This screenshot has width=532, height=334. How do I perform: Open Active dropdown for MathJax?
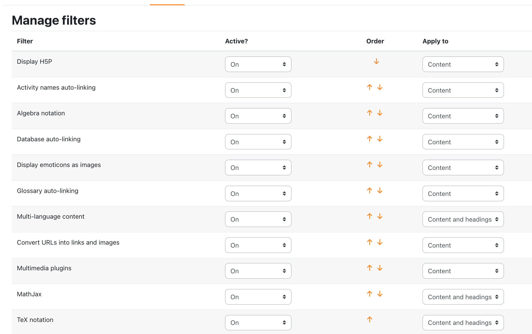click(x=258, y=297)
